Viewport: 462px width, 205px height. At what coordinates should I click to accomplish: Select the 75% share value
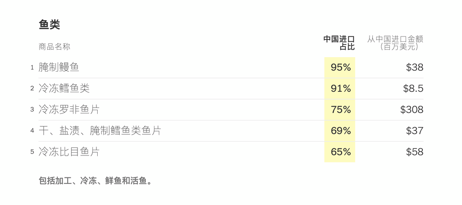(x=341, y=110)
